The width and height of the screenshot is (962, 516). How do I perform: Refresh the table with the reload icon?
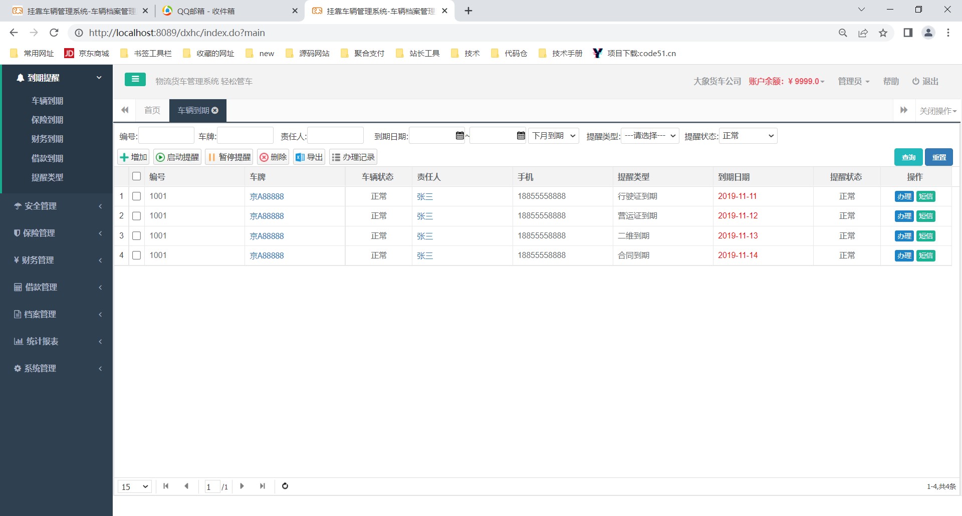pos(285,486)
